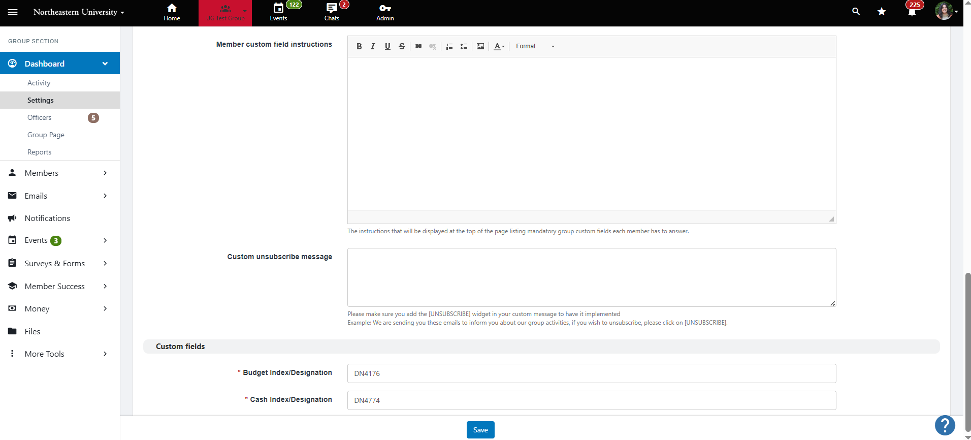
Task: Insert an image in the editor
Action: click(480, 46)
